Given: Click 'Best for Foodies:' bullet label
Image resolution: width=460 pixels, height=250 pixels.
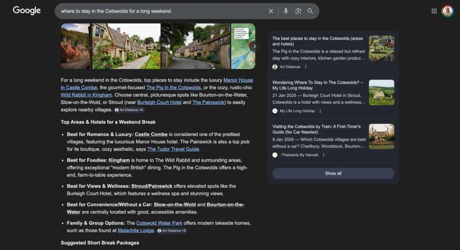Looking at the screenshot, I should 87,160.
